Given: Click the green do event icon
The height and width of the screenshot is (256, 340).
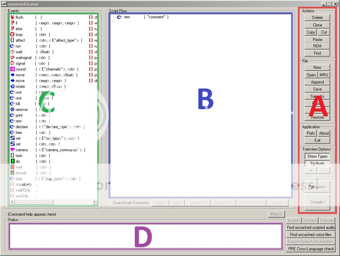Looking at the screenshot, I should pos(12,161).
